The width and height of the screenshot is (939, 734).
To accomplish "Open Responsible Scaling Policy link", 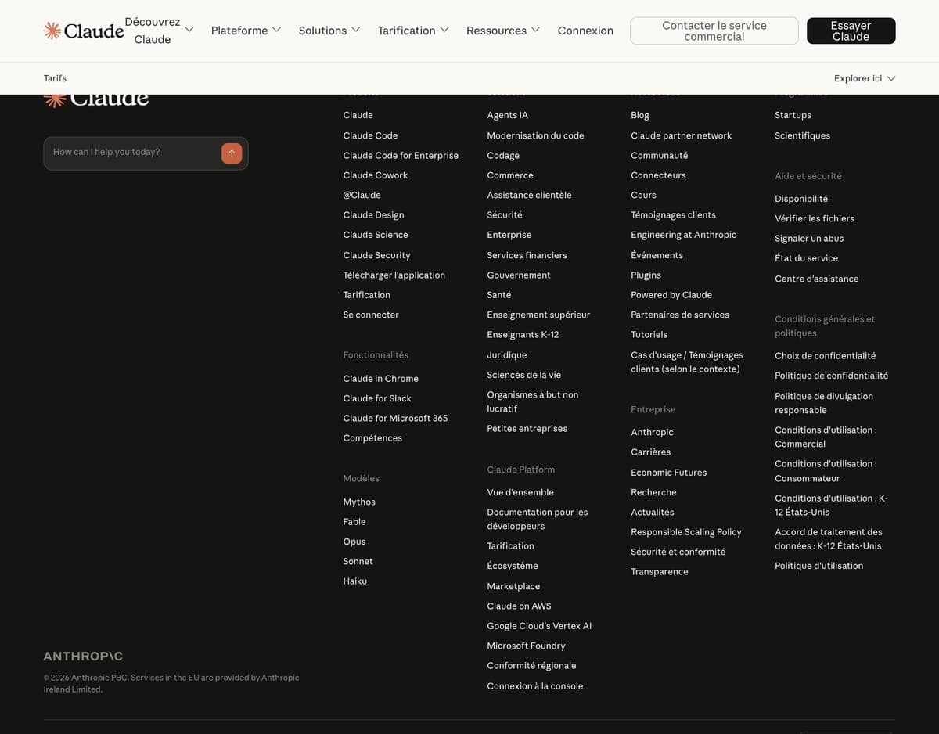I will click(x=685, y=532).
